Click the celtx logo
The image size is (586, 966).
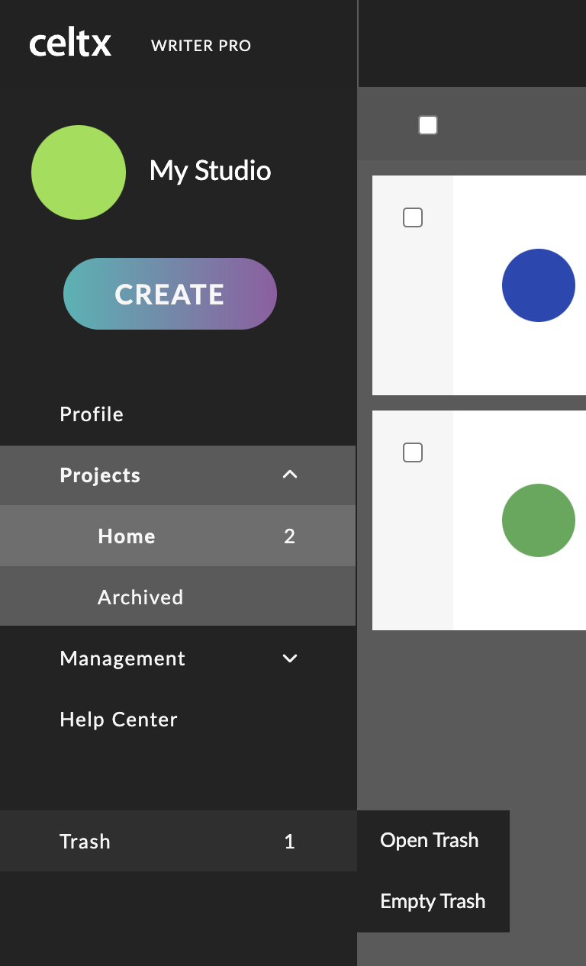click(x=70, y=44)
